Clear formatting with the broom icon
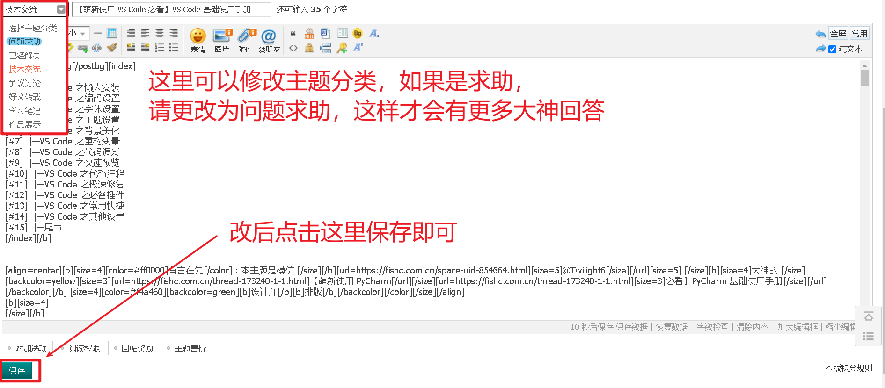 tap(112, 48)
